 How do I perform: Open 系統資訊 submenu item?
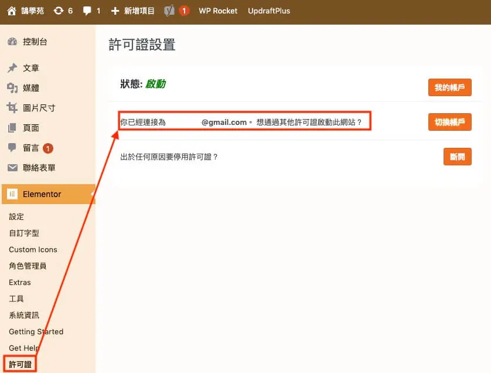(x=24, y=315)
